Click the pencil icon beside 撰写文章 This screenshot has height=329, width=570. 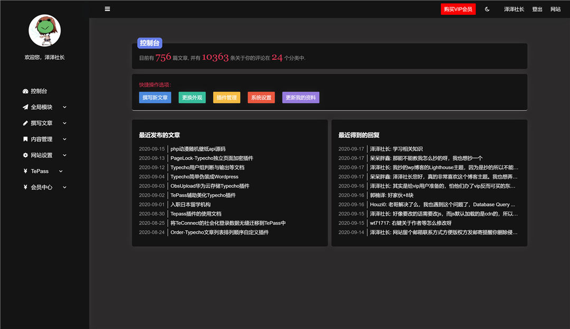pos(25,123)
